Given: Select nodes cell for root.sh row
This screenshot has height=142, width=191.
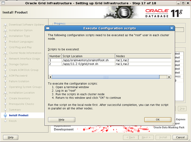Looking at the screenshot, I should tap(143, 64).
